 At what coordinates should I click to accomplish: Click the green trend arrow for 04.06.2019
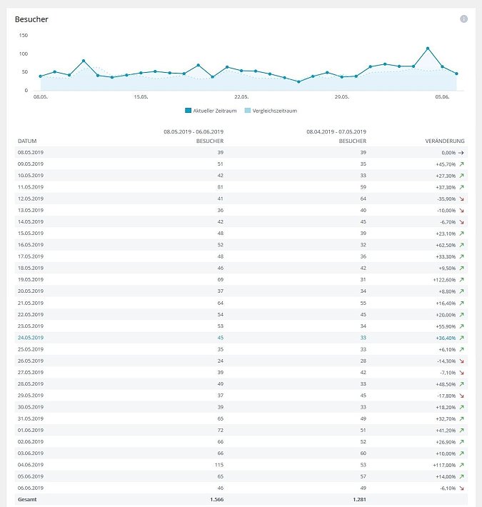click(461, 465)
